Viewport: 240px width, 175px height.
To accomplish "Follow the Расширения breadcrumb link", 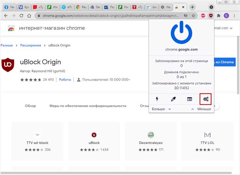I will pos(31,46).
